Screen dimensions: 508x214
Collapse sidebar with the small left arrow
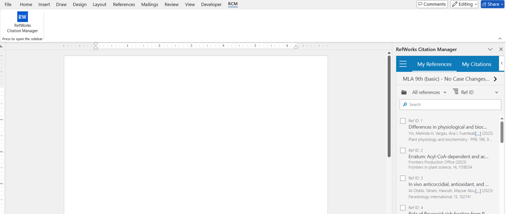[502, 63]
